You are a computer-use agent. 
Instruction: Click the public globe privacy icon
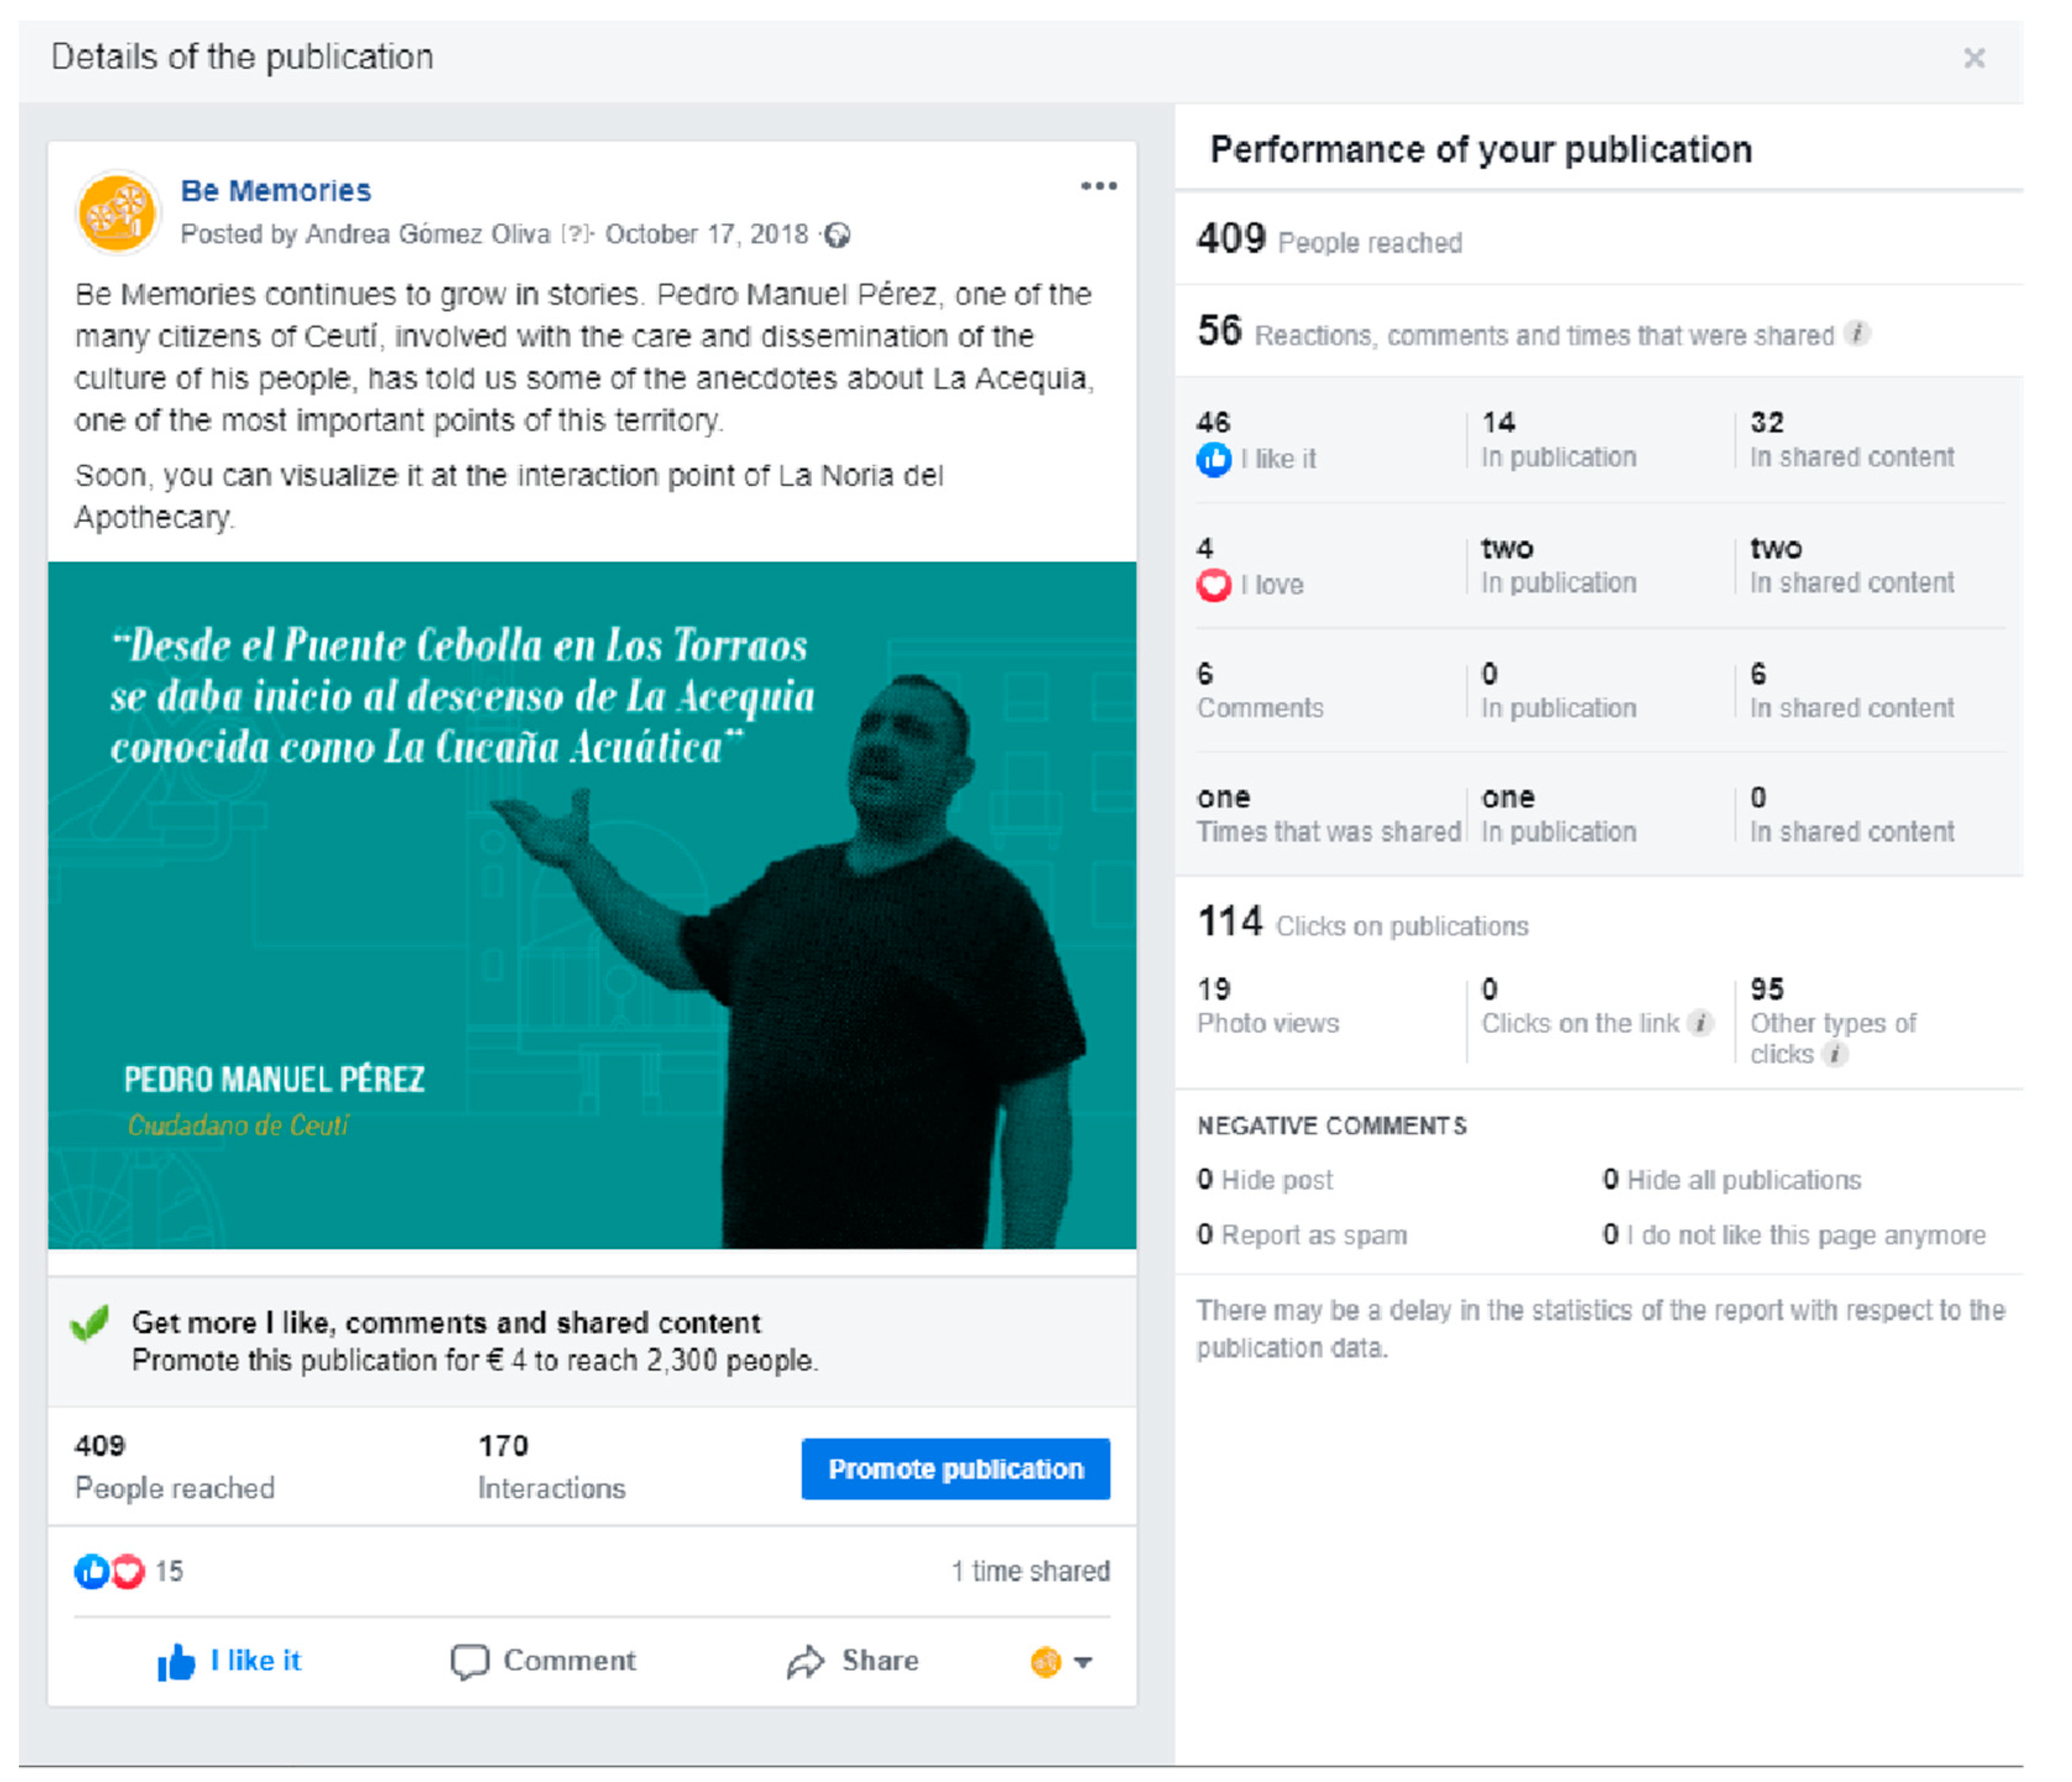coord(838,235)
